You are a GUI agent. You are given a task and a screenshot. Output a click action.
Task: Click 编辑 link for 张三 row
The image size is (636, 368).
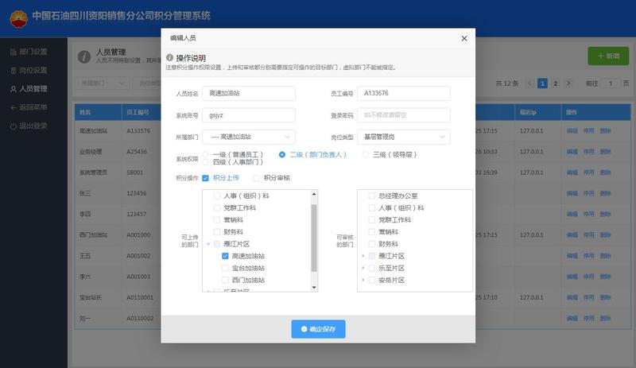pos(572,193)
